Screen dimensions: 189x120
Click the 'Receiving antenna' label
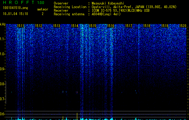69,14
